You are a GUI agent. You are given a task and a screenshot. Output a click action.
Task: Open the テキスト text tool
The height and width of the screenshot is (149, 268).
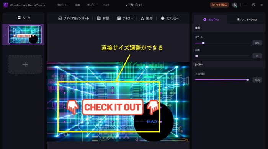click(x=125, y=18)
